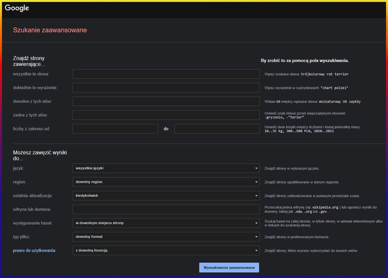Click the Google logo
This screenshot has width=388, height=278.
pos(17,8)
